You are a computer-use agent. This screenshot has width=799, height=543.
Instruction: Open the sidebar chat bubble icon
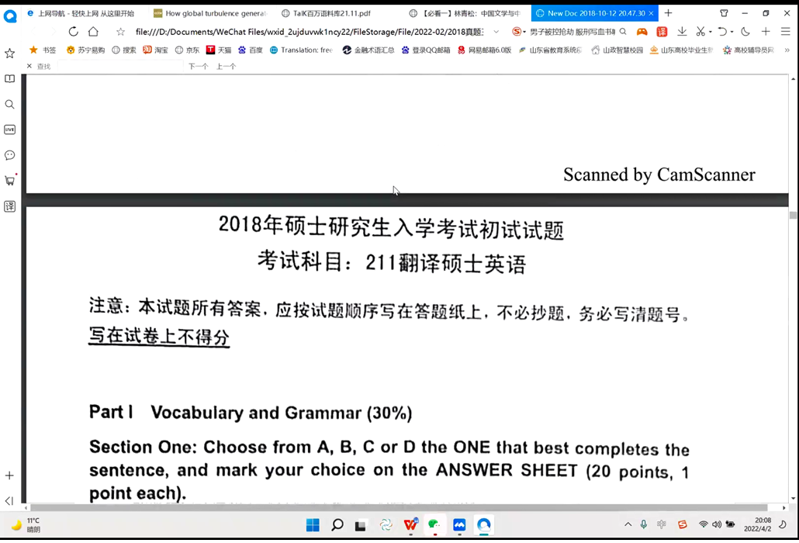click(10, 155)
